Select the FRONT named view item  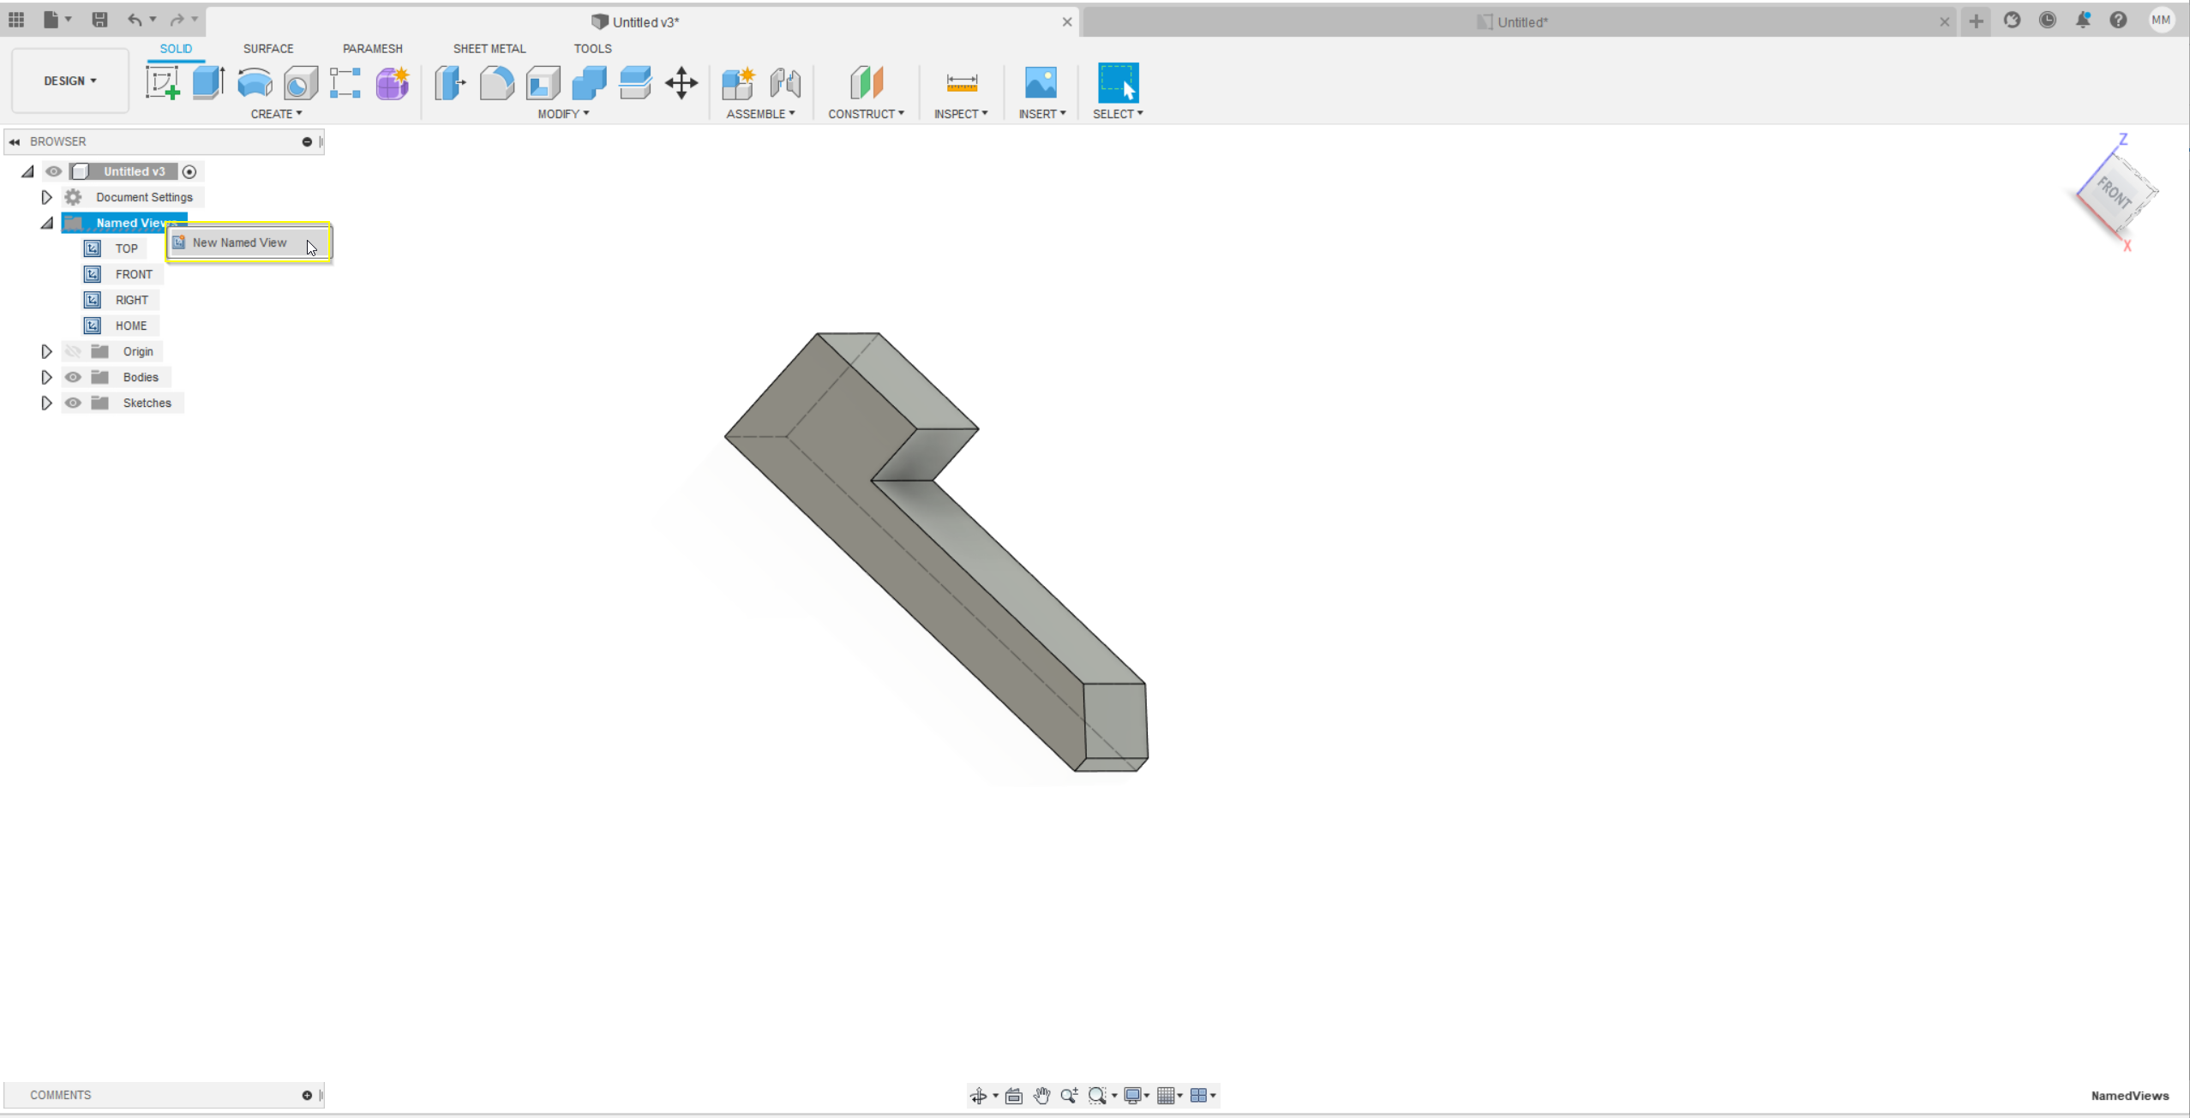[134, 274]
